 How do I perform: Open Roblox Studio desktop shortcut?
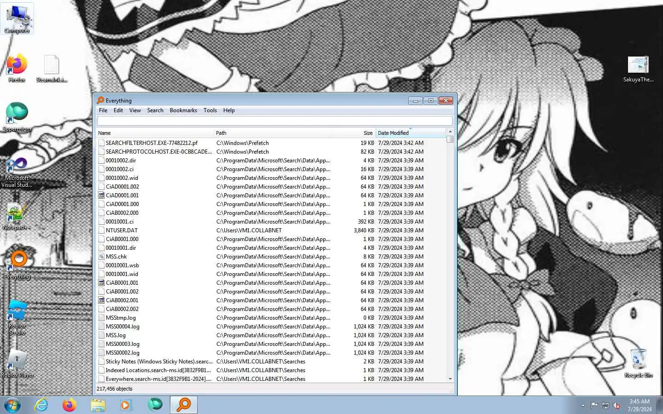(x=17, y=317)
